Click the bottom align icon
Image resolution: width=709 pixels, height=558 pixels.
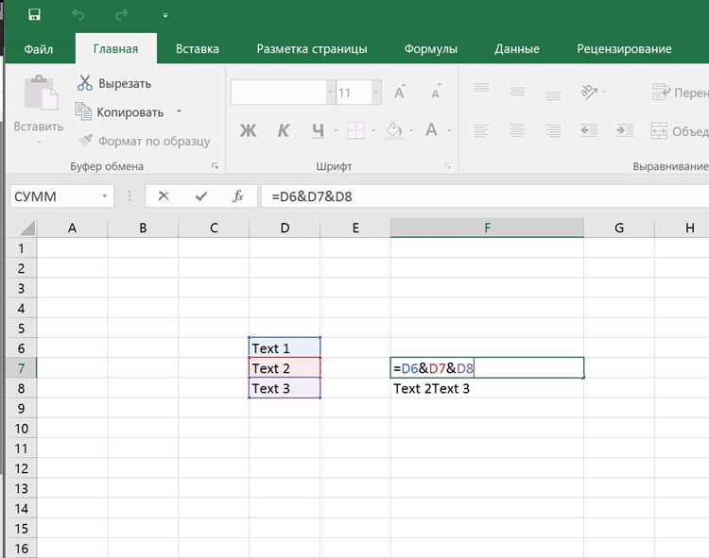coord(553,93)
